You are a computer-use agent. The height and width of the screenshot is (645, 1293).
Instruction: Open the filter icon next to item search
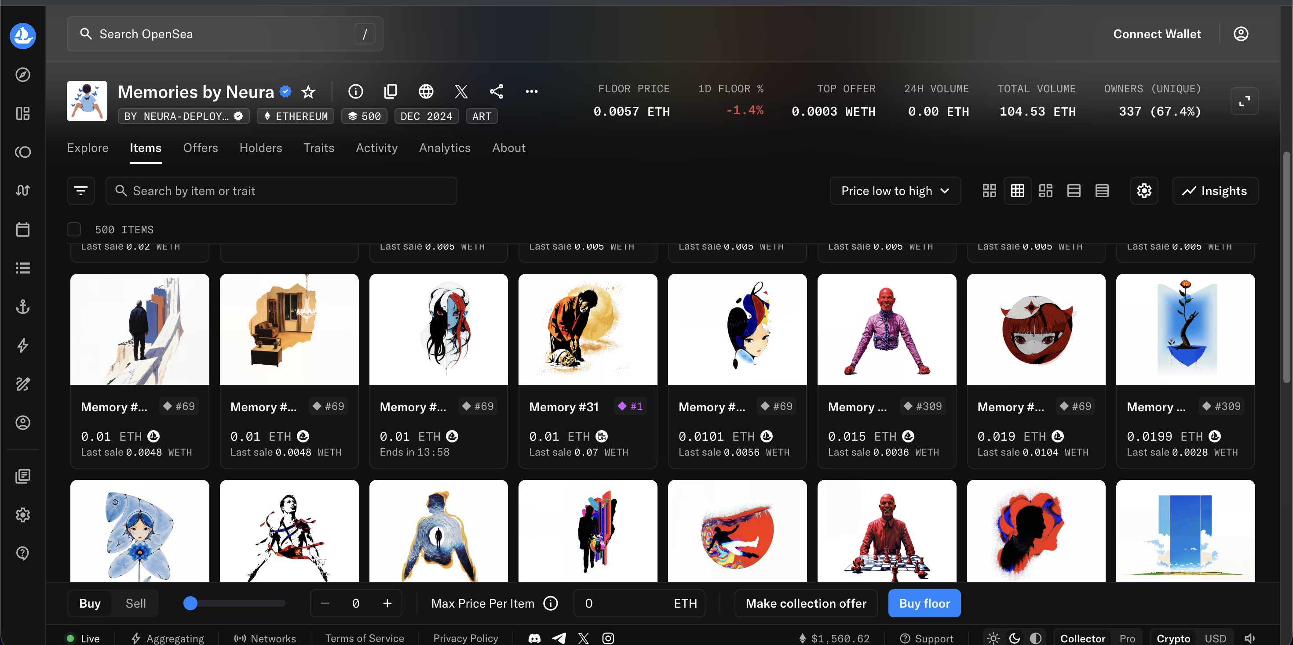(81, 191)
